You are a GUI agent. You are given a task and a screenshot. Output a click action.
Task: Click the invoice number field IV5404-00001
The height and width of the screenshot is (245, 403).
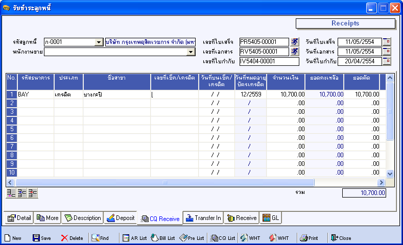tap(269, 62)
